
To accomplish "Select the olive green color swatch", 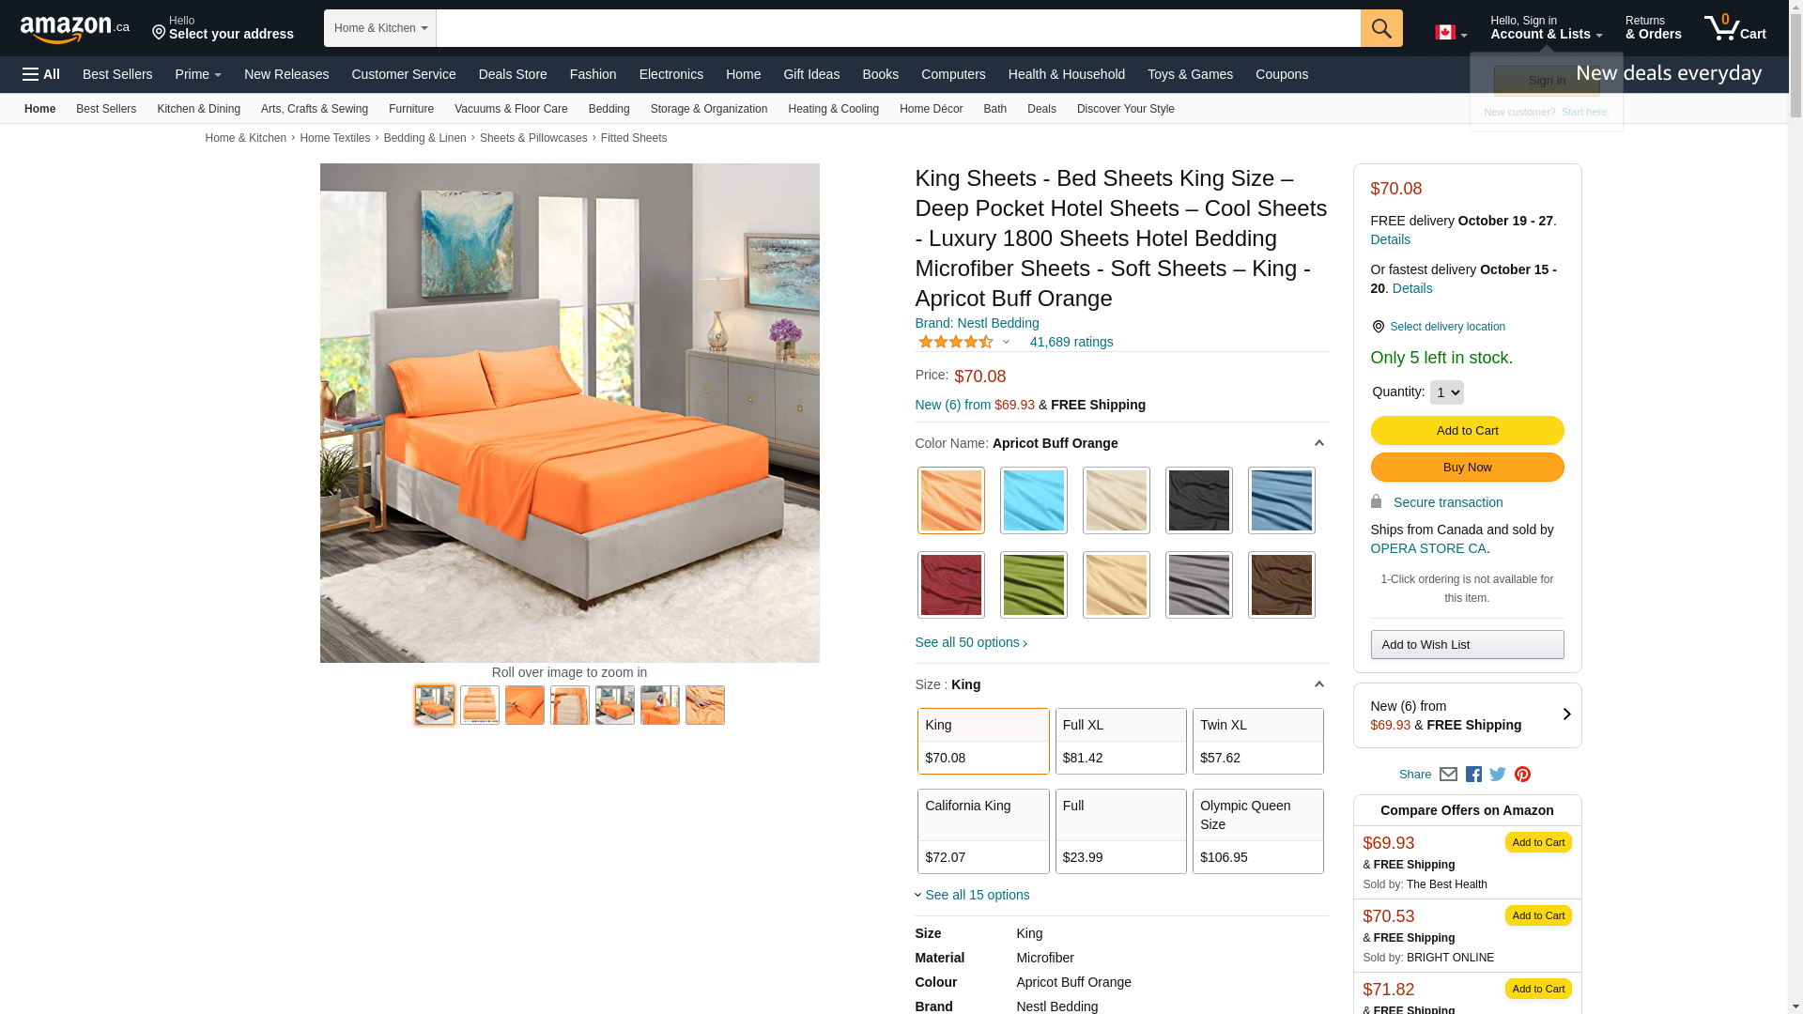I will (1034, 585).
